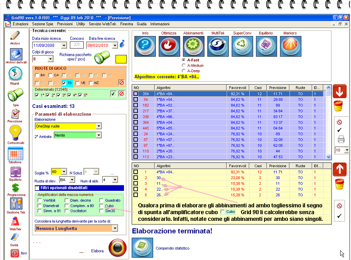Click the Info question mark button
Screen dimensions: 351x260
145,46
